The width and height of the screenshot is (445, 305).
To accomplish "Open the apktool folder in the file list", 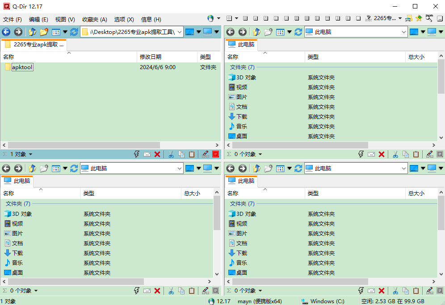I will click(x=21, y=67).
